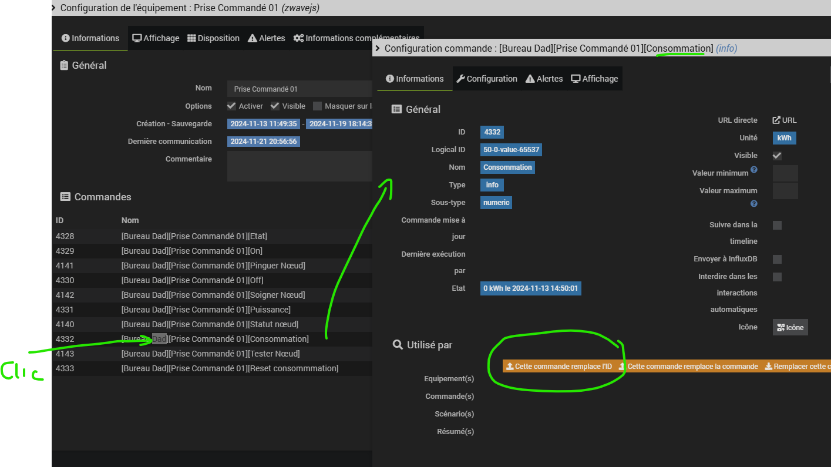
Task: Enable Envoyer à InfluxDB checkbox
Action: pos(777,259)
